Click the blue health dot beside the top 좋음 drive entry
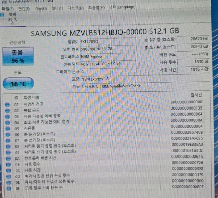This screenshot has height=198, width=218. [2, 15]
